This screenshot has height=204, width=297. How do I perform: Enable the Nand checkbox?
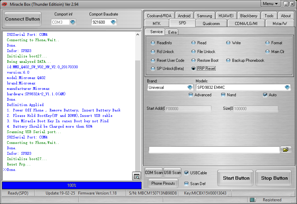pyautogui.click(x=229, y=95)
